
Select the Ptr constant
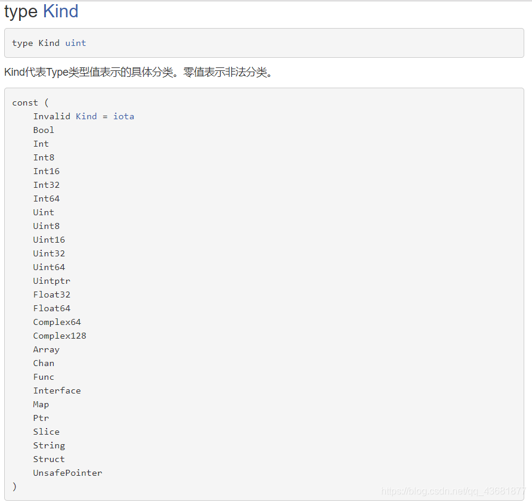tap(41, 418)
